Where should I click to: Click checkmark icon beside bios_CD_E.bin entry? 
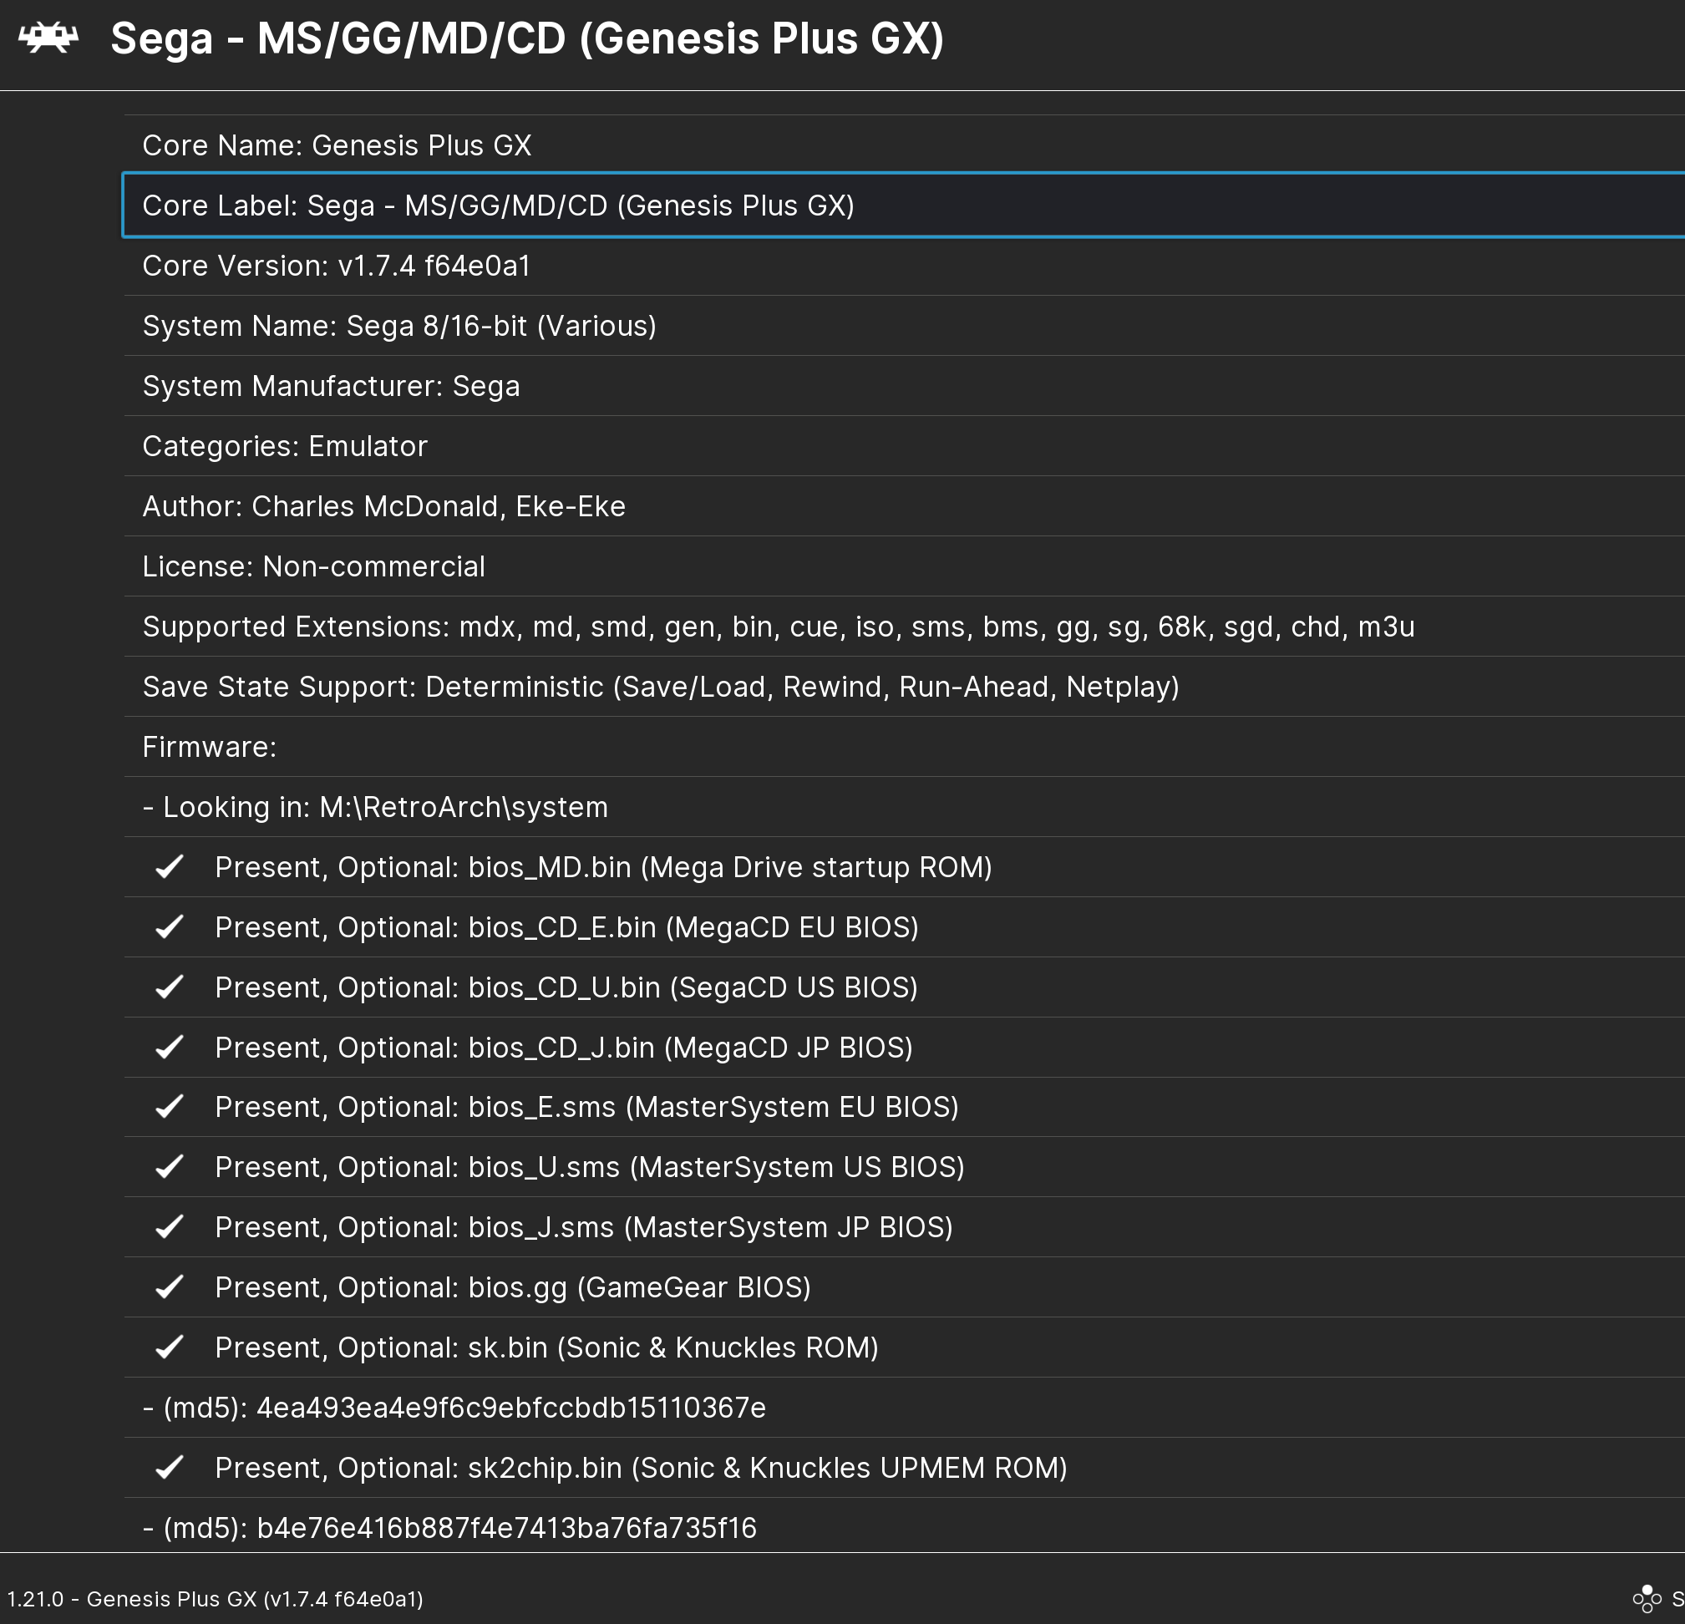(x=170, y=926)
